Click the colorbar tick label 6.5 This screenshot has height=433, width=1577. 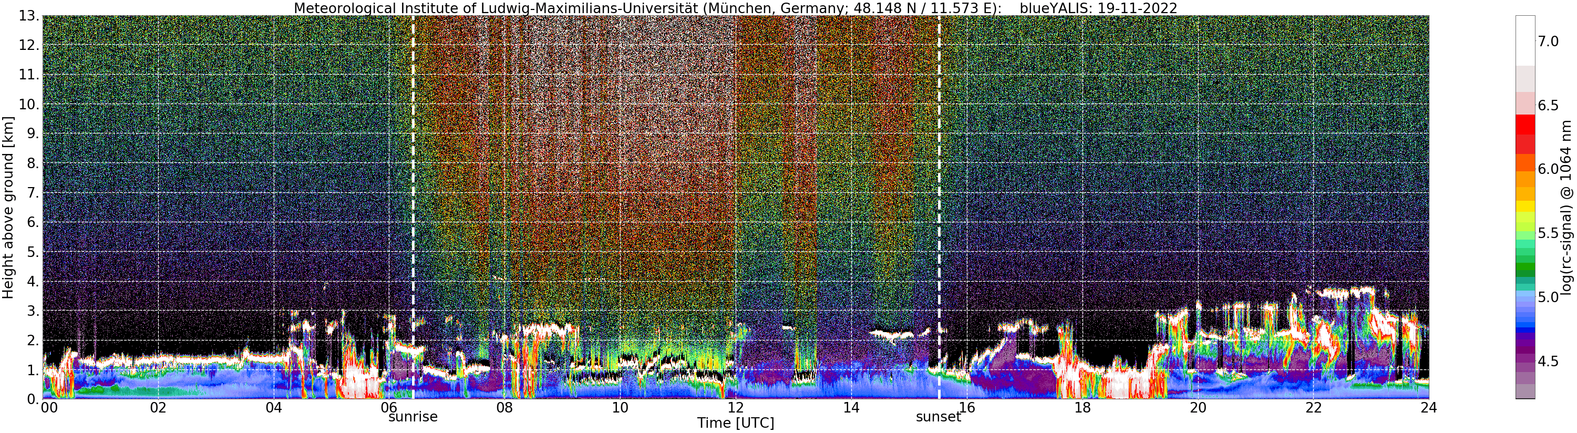(1548, 105)
